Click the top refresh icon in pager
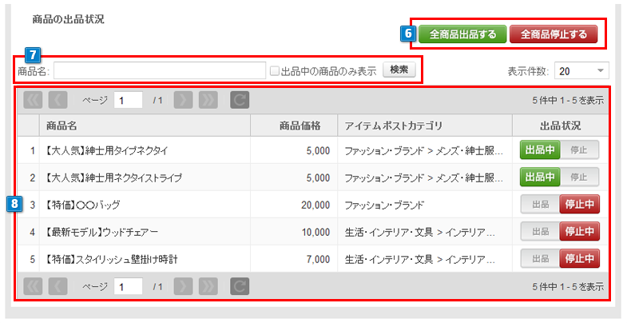627x323 pixels. 240,100
